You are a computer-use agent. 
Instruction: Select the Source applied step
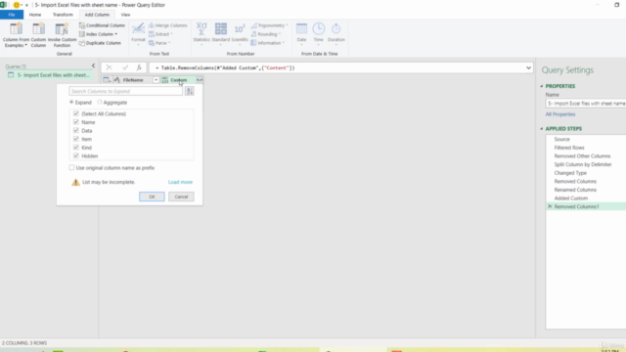[x=562, y=139]
